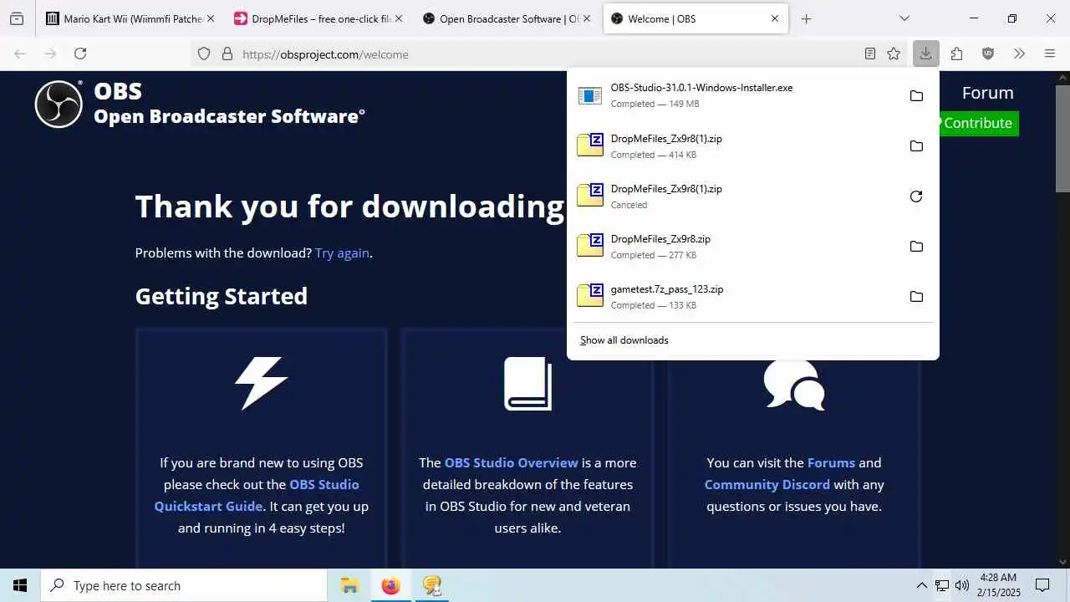The image size is (1070, 602).
Task: Select the canceled DropMeFiles_Zx9r8(1).zip entry
Action: coord(738,196)
